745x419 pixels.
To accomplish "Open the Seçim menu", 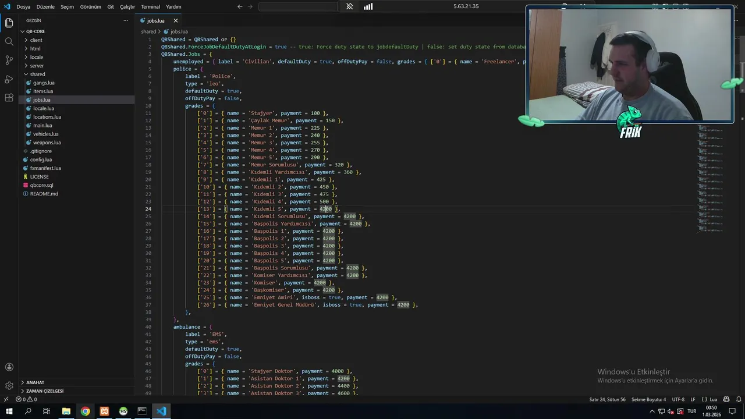I will [67, 7].
